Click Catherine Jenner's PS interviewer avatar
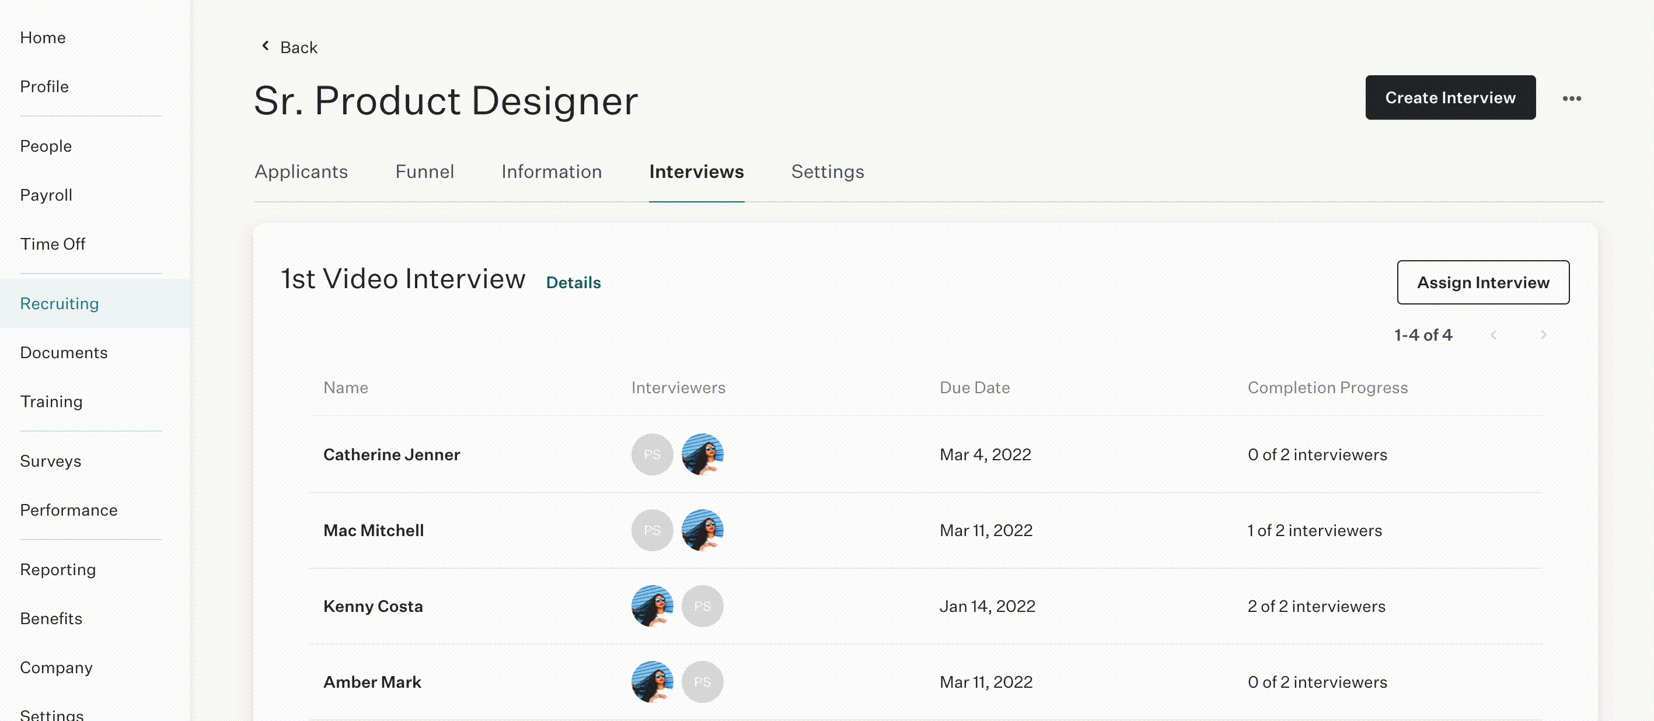This screenshot has height=721, width=1654. [652, 454]
